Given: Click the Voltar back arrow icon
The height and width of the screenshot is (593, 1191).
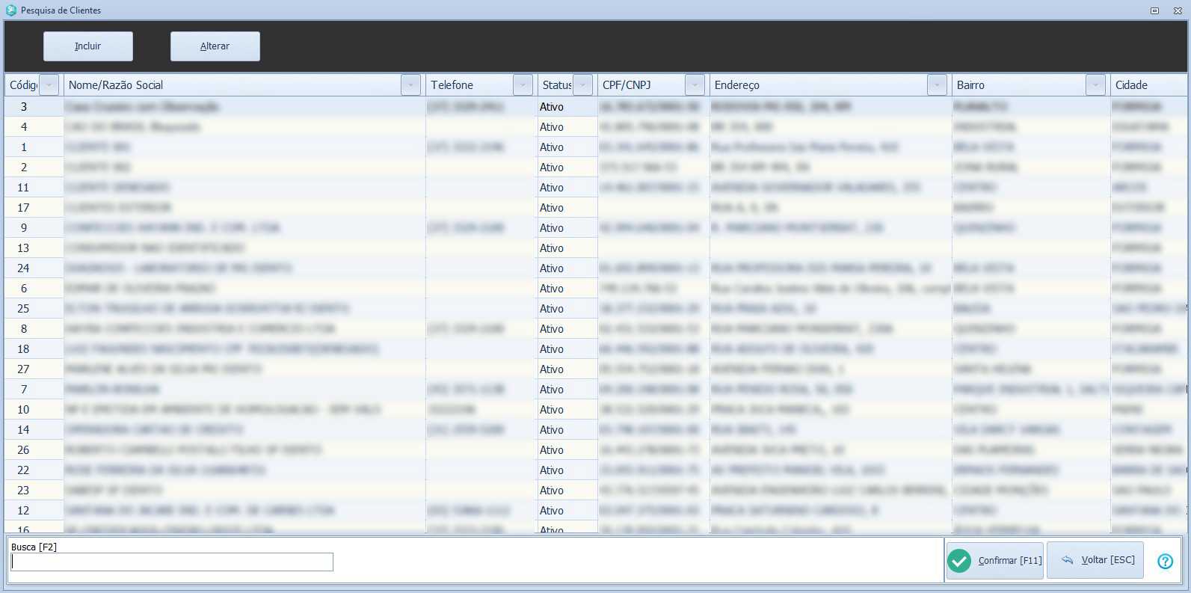Looking at the screenshot, I should coord(1067,560).
